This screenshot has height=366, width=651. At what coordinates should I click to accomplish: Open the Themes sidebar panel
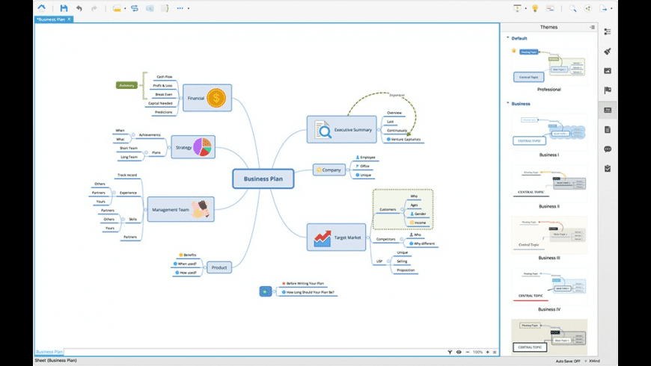608,110
